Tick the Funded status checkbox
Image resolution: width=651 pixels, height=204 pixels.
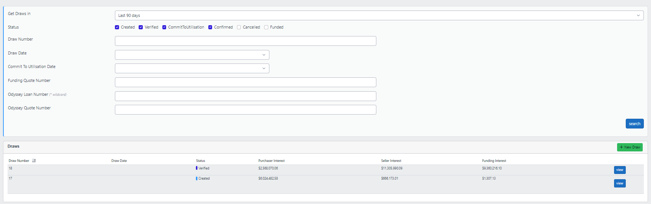pos(266,27)
